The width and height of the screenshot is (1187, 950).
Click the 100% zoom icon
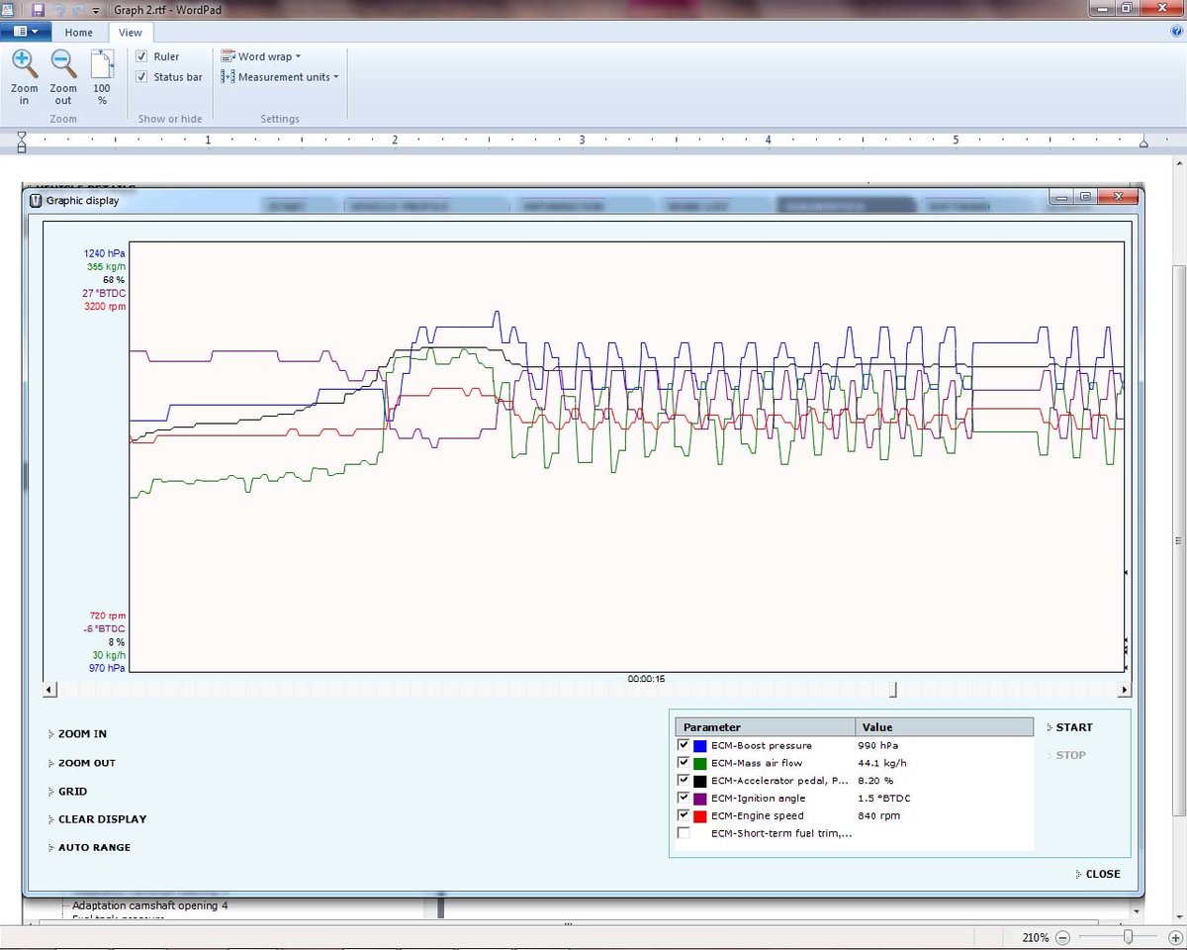click(x=101, y=65)
